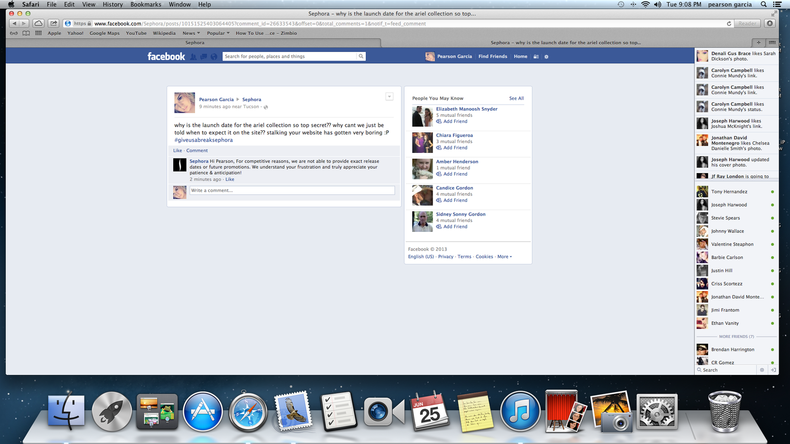Open Facebook account settings gear
This screenshot has width=790, height=444.
(546, 57)
